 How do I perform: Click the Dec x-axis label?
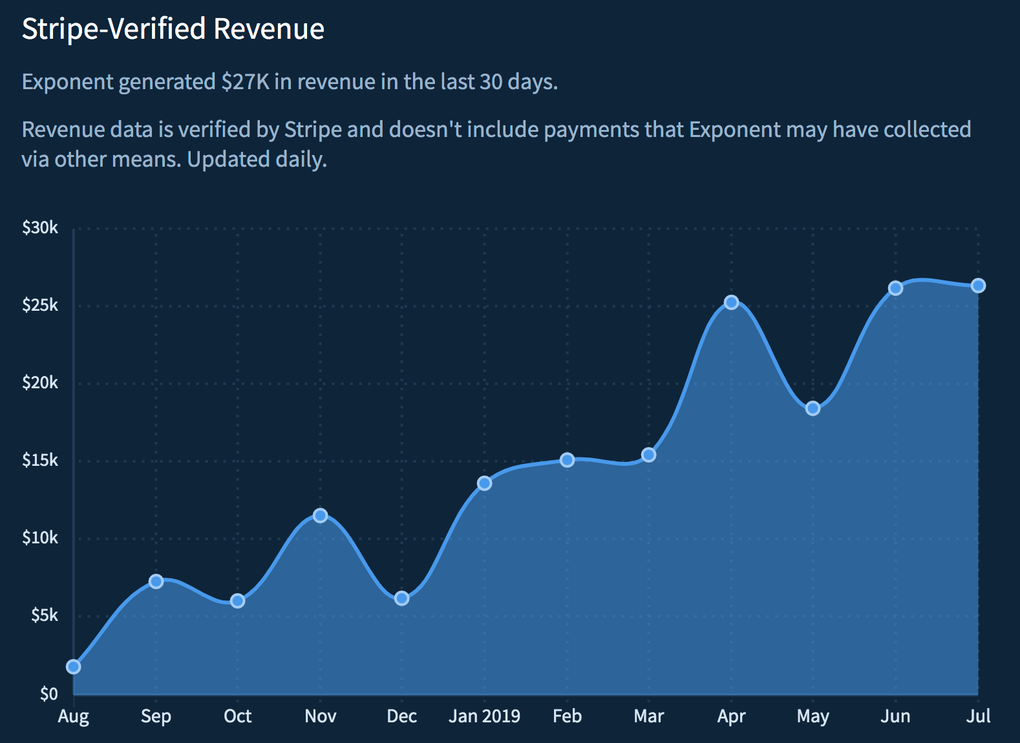[x=402, y=716]
